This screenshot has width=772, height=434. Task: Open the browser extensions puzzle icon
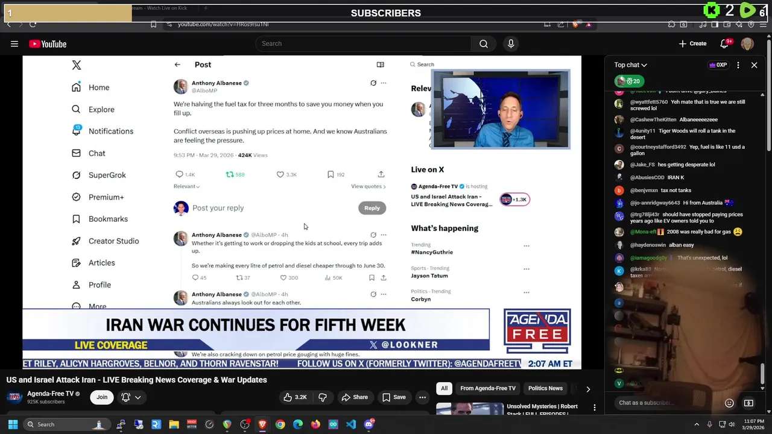671,24
